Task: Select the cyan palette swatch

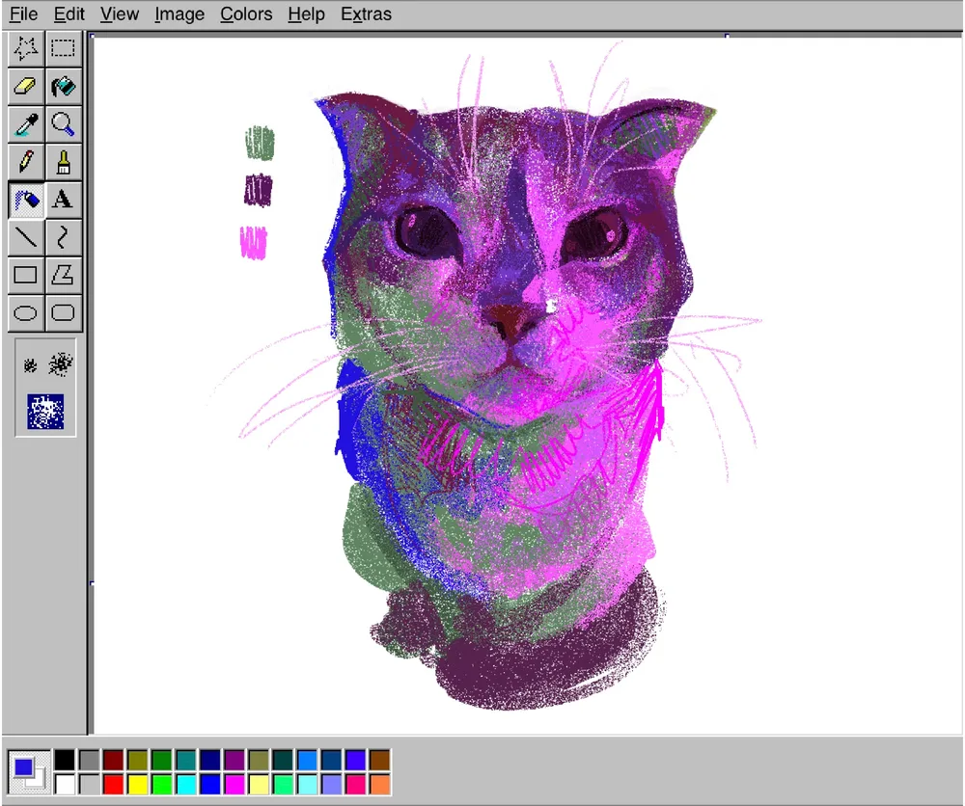Action: point(186,785)
